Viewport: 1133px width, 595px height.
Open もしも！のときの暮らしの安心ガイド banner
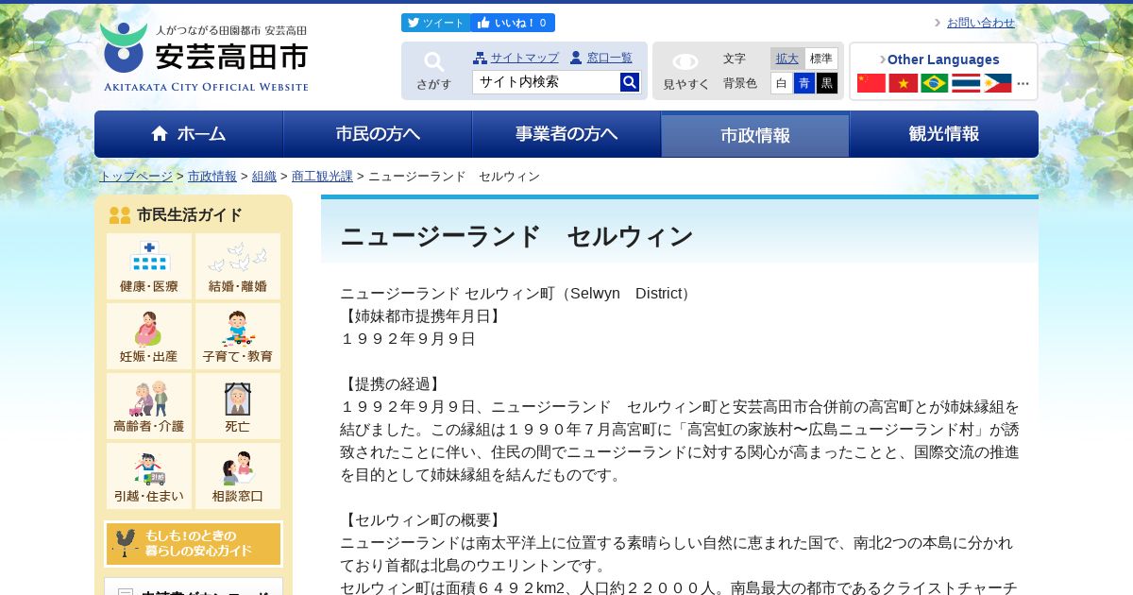coord(194,544)
